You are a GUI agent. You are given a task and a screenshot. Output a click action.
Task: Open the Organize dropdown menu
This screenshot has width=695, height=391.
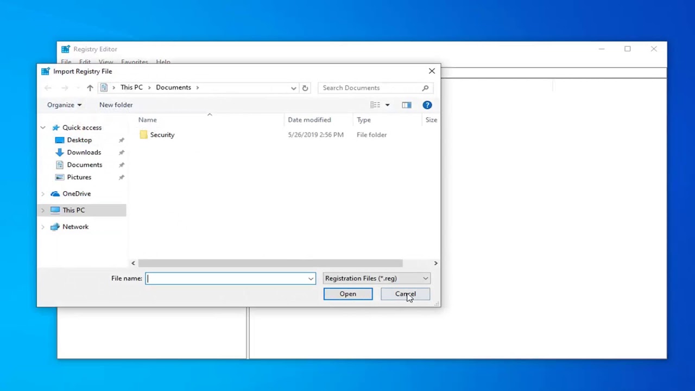coord(64,105)
